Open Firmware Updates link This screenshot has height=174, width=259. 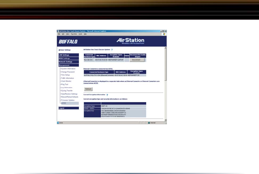pyautogui.click(x=68, y=100)
